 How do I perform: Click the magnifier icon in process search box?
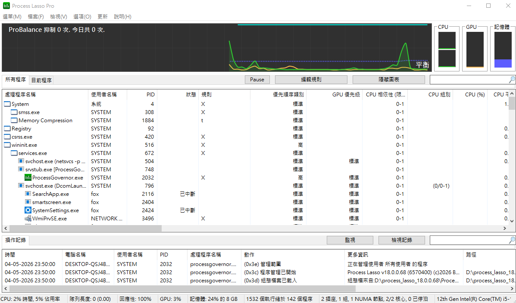tap(512, 80)
